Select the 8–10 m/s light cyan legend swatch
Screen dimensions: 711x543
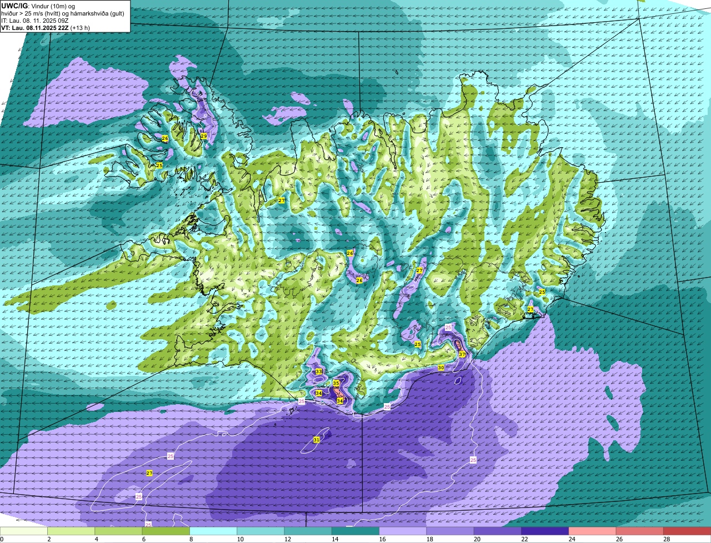tap(213, 531)
